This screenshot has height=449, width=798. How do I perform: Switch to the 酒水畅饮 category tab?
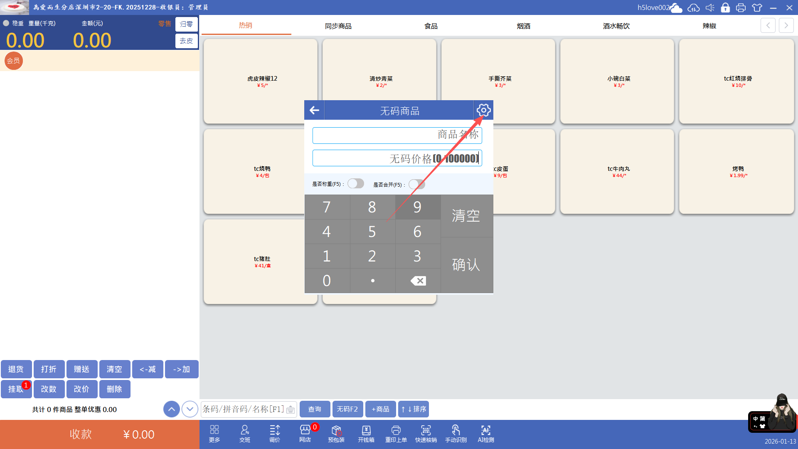click(x=616, y=26)
